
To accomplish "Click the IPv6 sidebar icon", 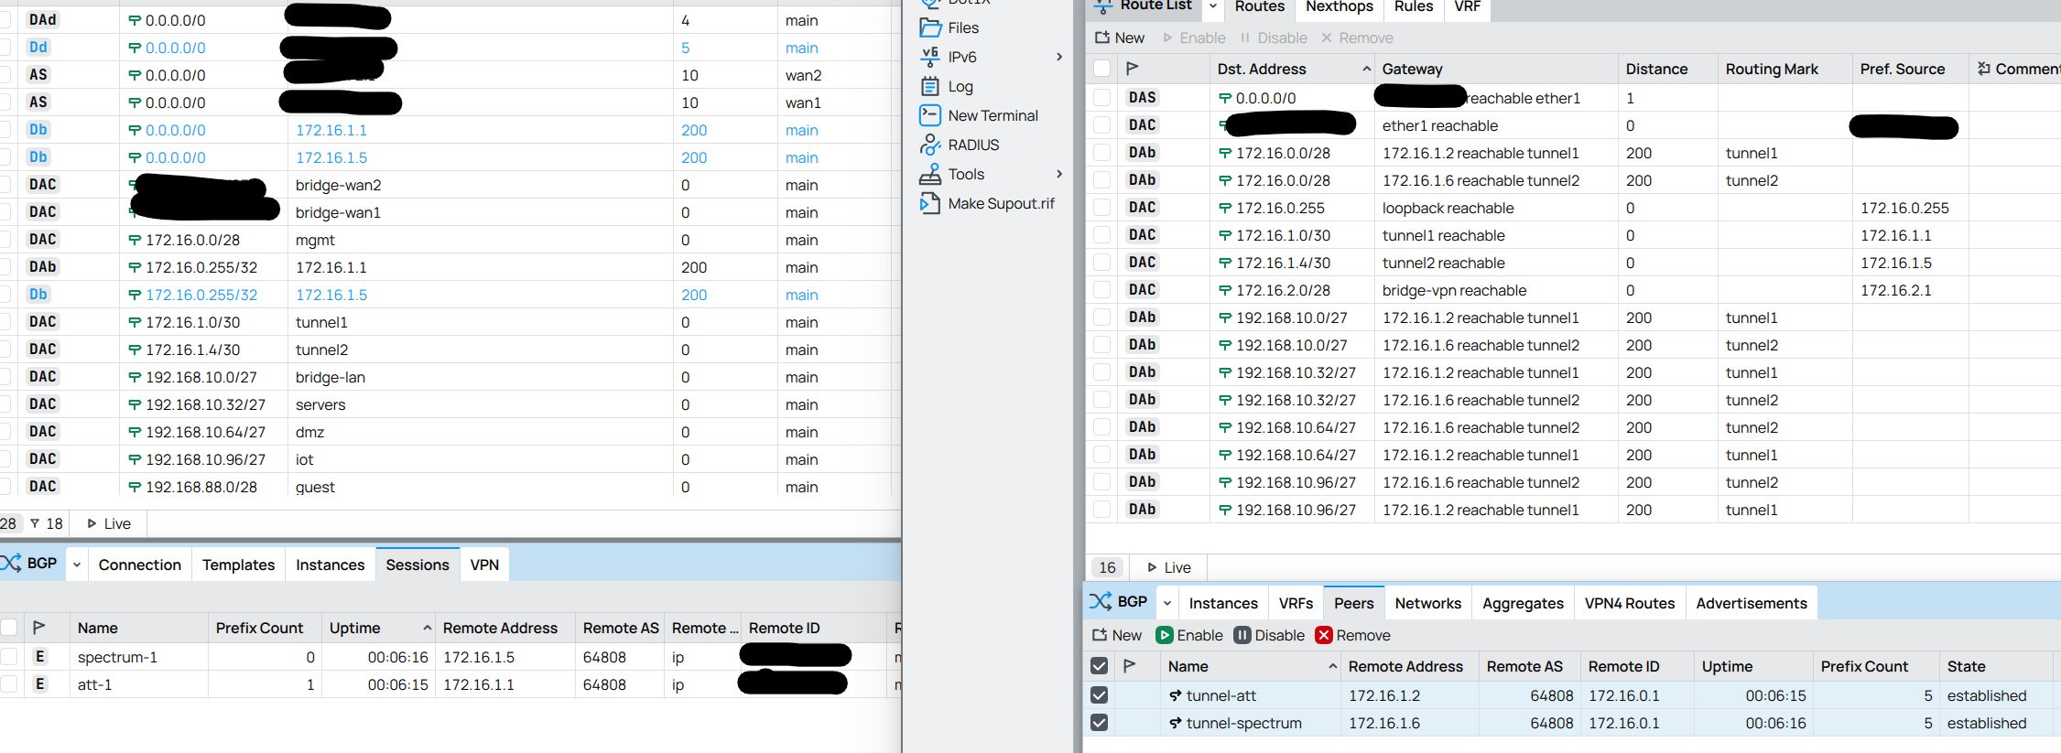I will coord(930,57).
